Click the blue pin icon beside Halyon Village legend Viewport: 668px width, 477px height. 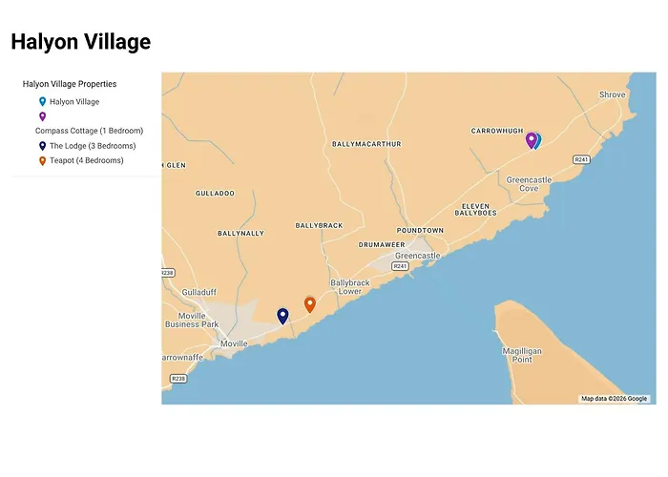tap(43, 102)
